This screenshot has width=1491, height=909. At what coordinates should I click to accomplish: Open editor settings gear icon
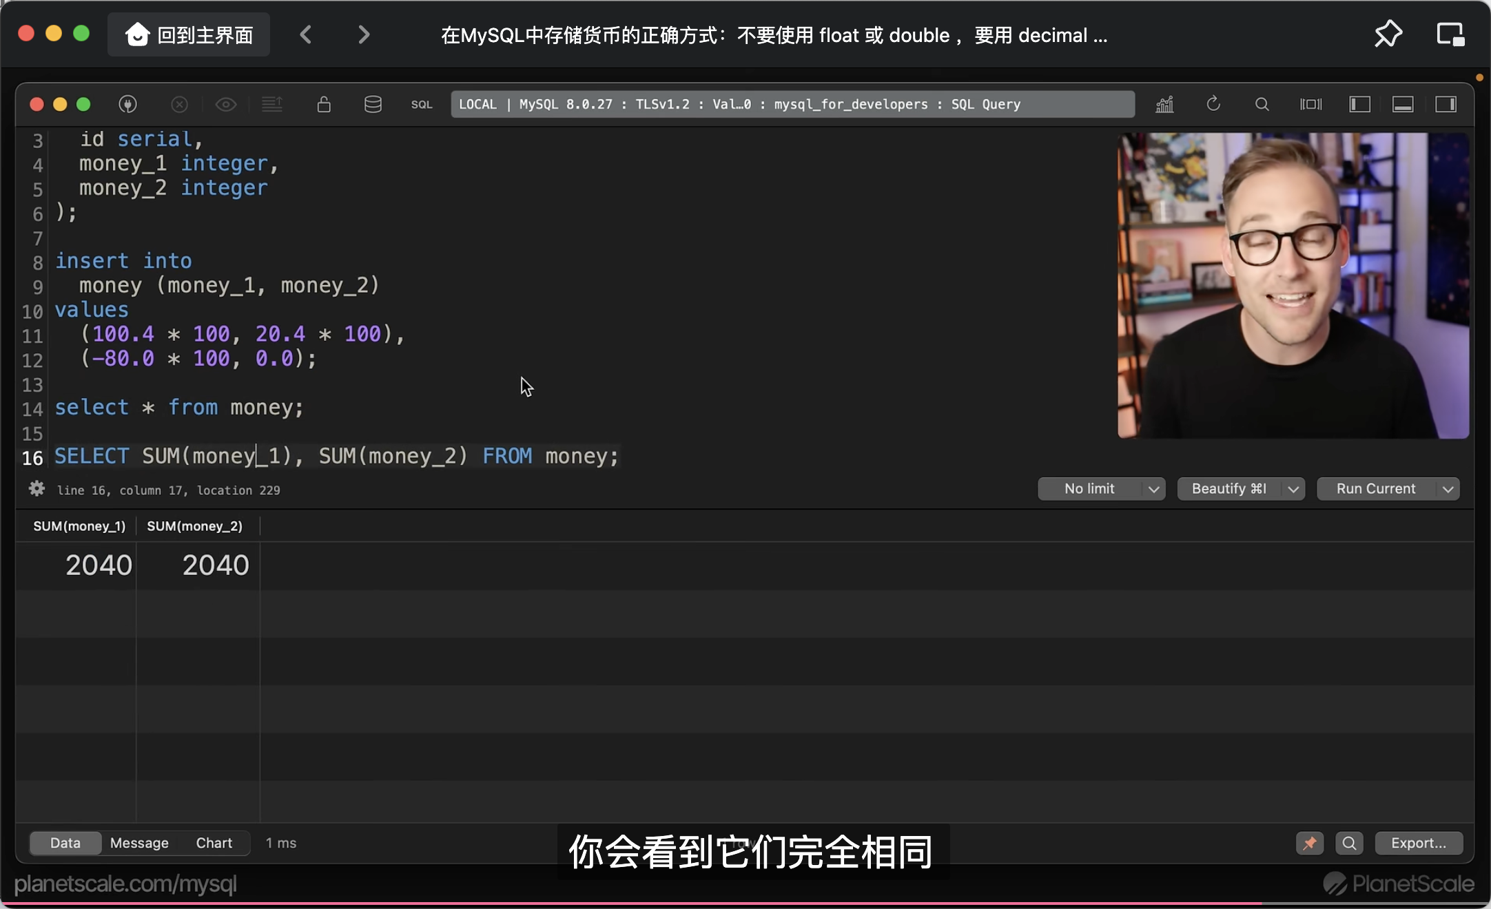coord(37,489)
